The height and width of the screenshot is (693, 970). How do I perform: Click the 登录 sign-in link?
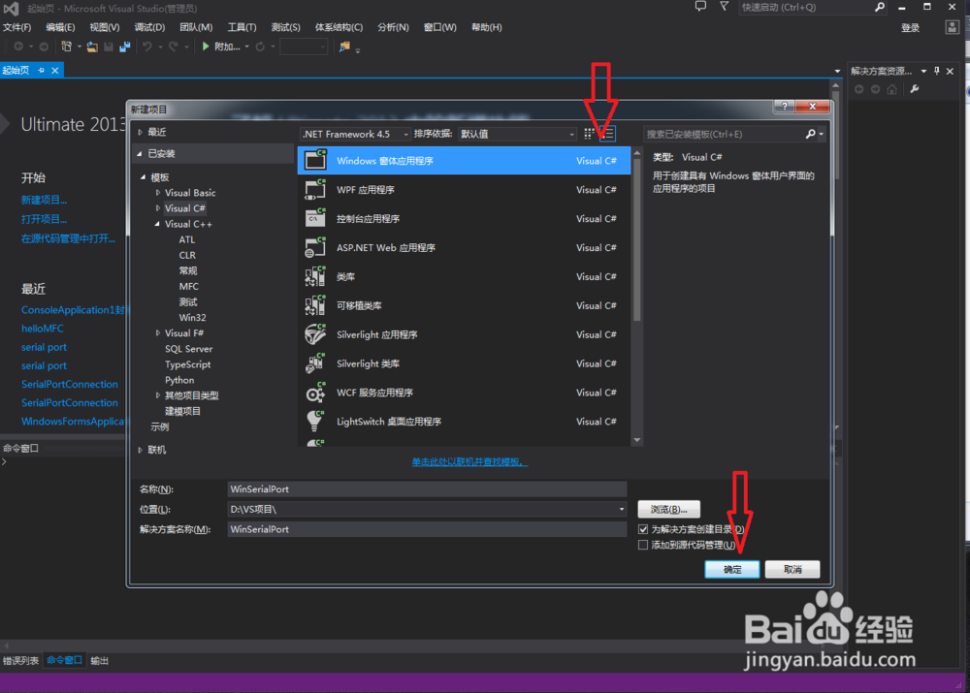tap(910, 28)
